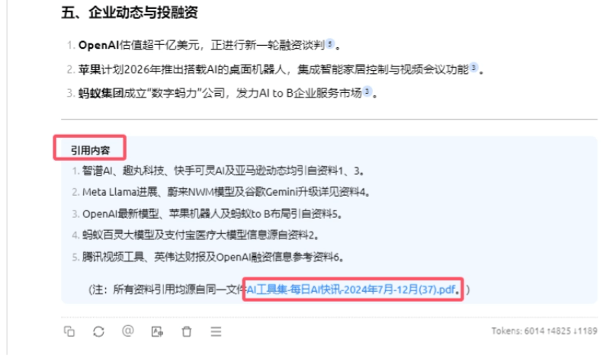Click citation badge 3 after 蚂蚁集团 line
Screen dimensions: 613x356
(367, 91)
